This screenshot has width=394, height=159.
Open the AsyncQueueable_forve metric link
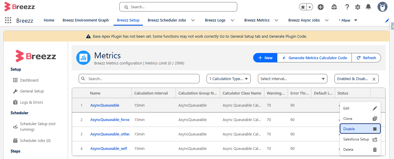coord(110,120)
